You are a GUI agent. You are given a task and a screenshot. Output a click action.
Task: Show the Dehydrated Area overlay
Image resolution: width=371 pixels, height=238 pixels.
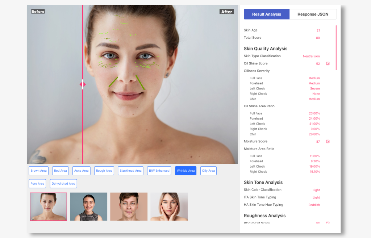click(x=63, y=184)
